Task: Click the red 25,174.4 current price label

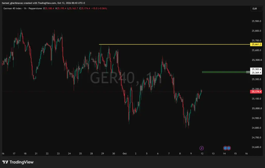Action: click(x=256, y=92)
